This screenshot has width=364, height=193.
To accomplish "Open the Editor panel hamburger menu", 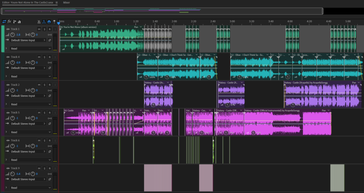I will (57, 2).
